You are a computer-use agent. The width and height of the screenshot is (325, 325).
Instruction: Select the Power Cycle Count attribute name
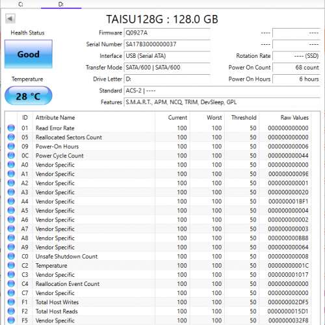(60, 155)
